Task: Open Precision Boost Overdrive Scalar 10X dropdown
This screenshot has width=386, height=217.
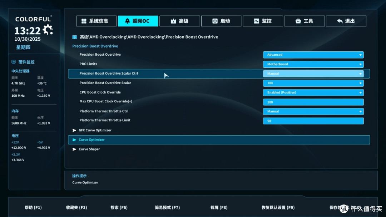Action: 313,83
